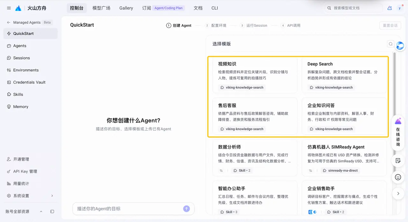Image resolution: width=408 pixels, height=222 pixels.
Task: Open the blue assistant orb icon
Action: click(400, 46)
